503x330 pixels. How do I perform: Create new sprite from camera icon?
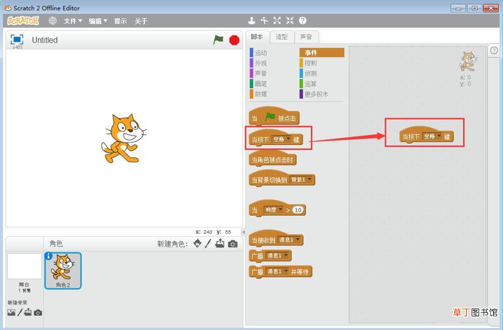[233, 244]
